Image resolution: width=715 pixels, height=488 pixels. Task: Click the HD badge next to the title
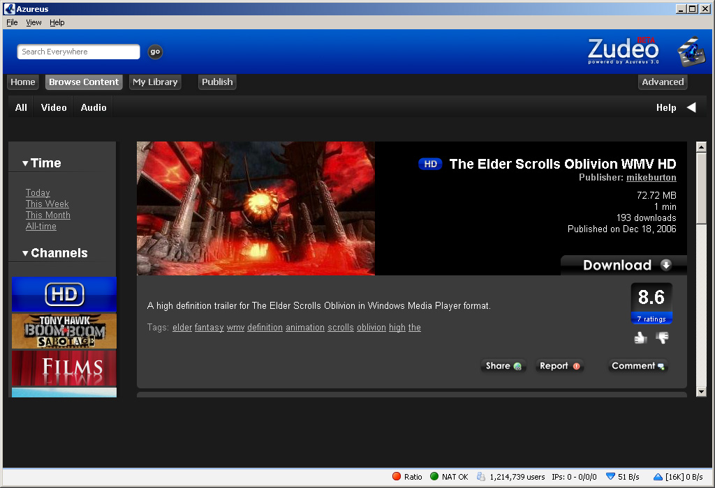tap(430, 164)
